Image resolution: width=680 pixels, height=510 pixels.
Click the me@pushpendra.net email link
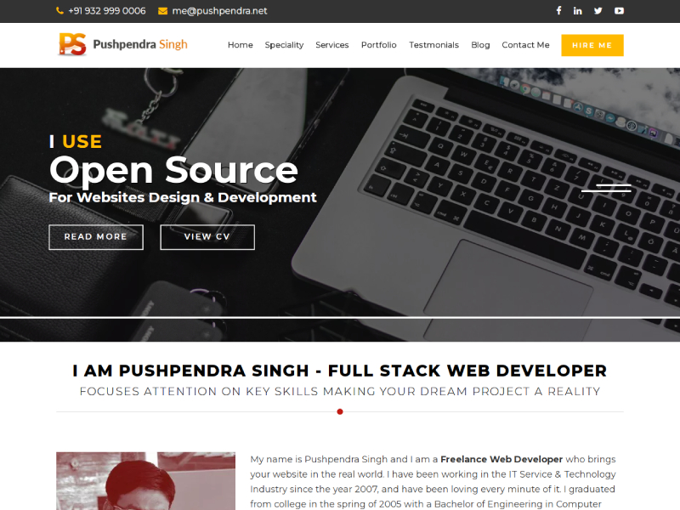[219, 11]
